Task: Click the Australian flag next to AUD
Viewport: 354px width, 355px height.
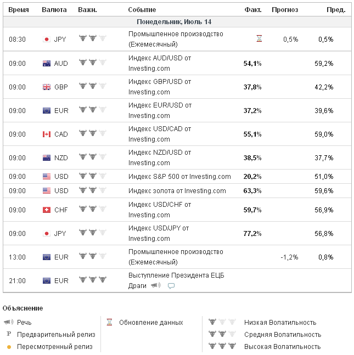Action: 47,63
